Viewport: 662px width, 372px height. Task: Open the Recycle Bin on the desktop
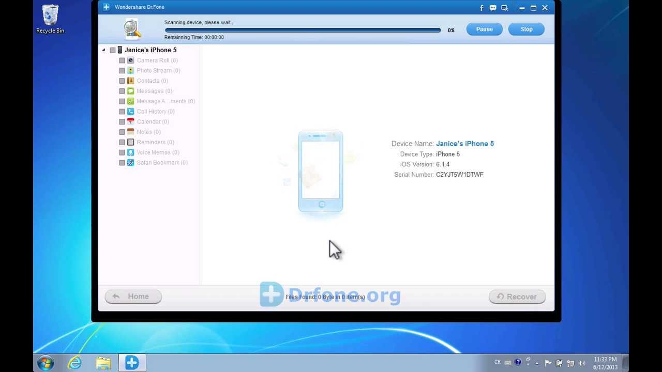[50, 19]
